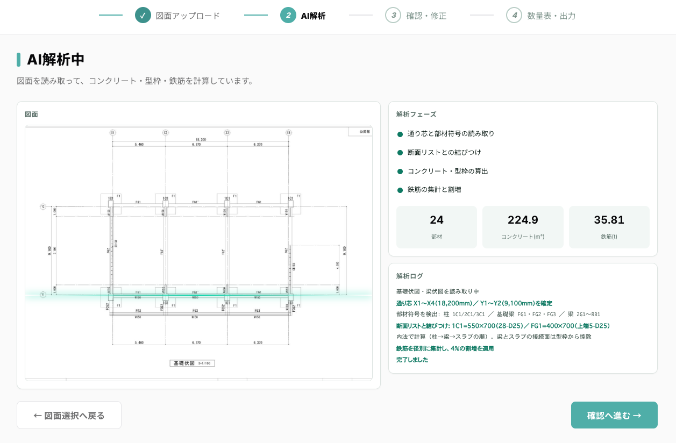Go to the 確認・修正 step label

click(426, 16)
